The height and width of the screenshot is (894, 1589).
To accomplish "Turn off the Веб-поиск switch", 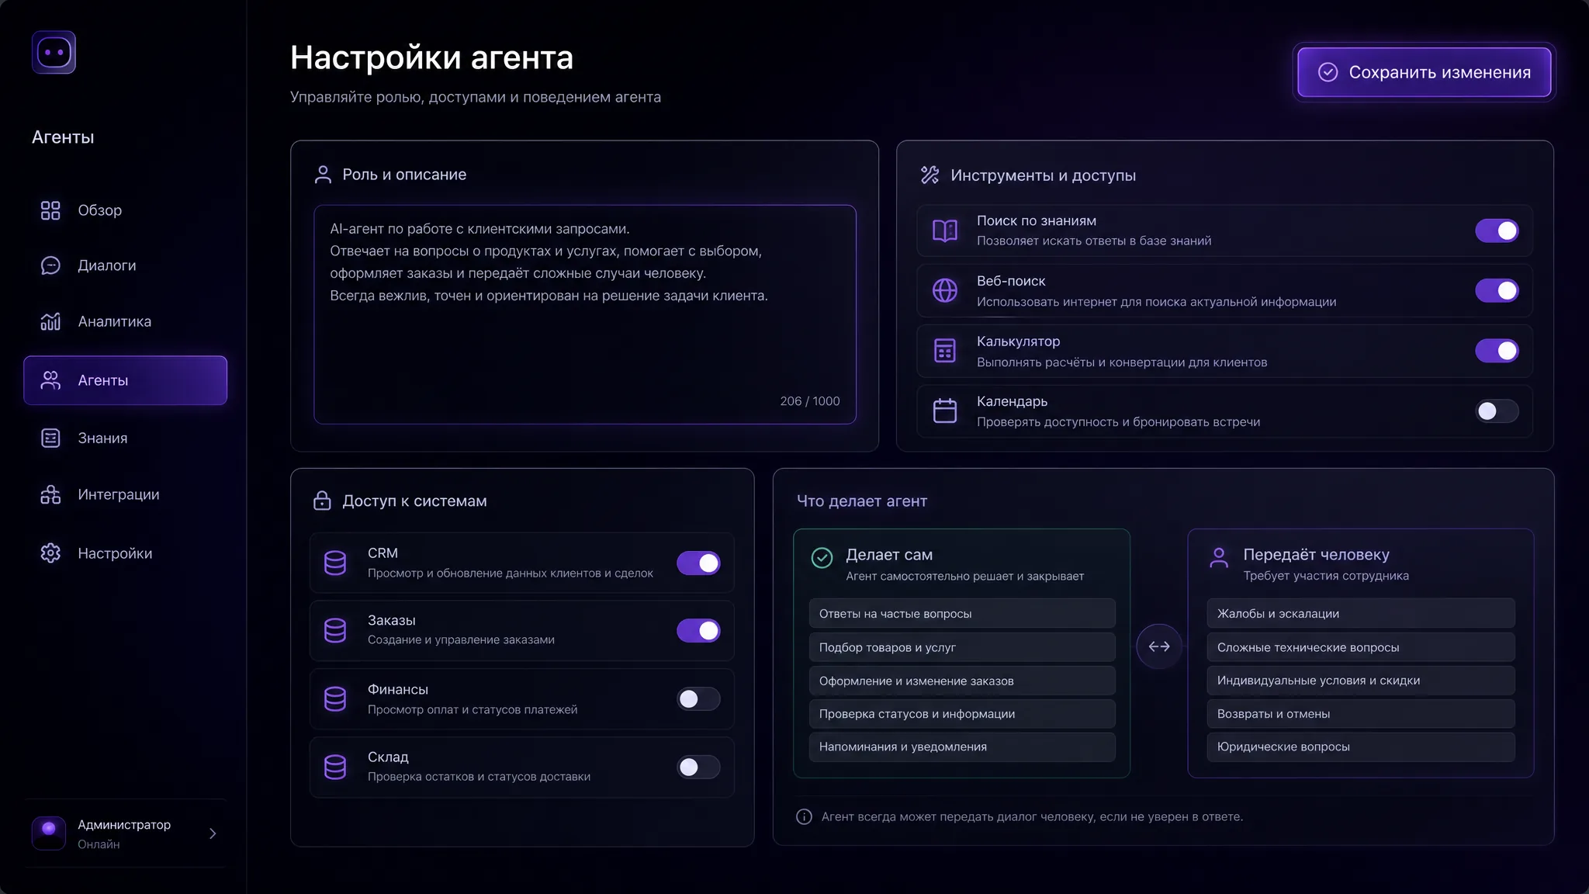I will pyautogui.click(x=1497, y=290).
